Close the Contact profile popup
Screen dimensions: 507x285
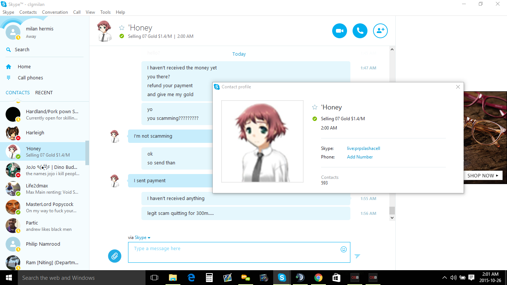tap(458, 87)
